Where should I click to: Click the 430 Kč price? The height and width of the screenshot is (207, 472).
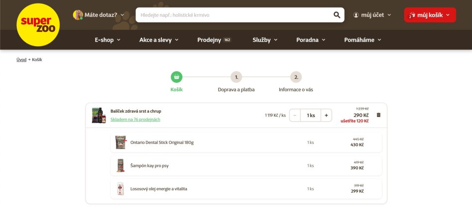click(357, 145)
